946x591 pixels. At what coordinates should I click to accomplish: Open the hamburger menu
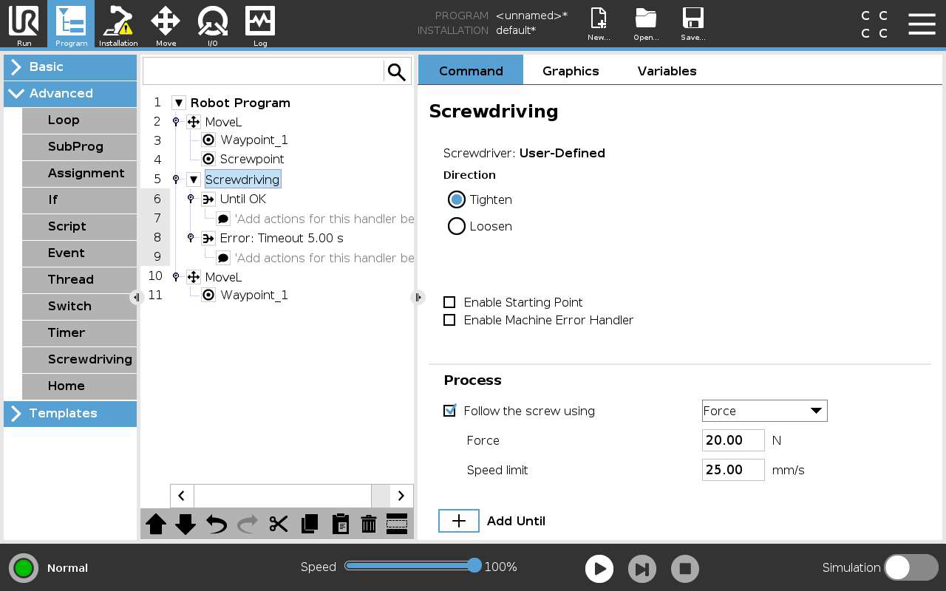point(922,23)
